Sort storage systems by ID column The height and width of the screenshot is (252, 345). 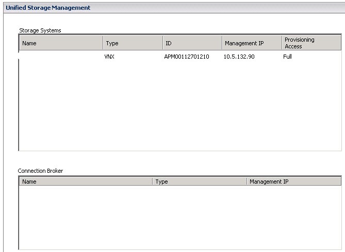coord(192,43)
